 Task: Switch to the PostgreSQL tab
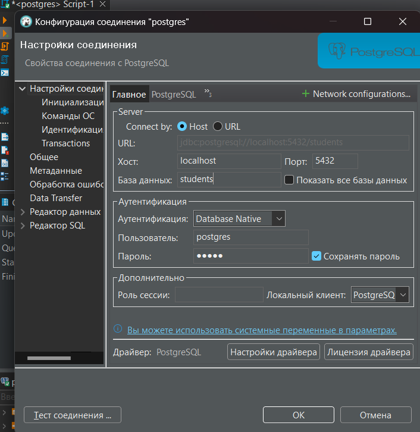point(174,95)
